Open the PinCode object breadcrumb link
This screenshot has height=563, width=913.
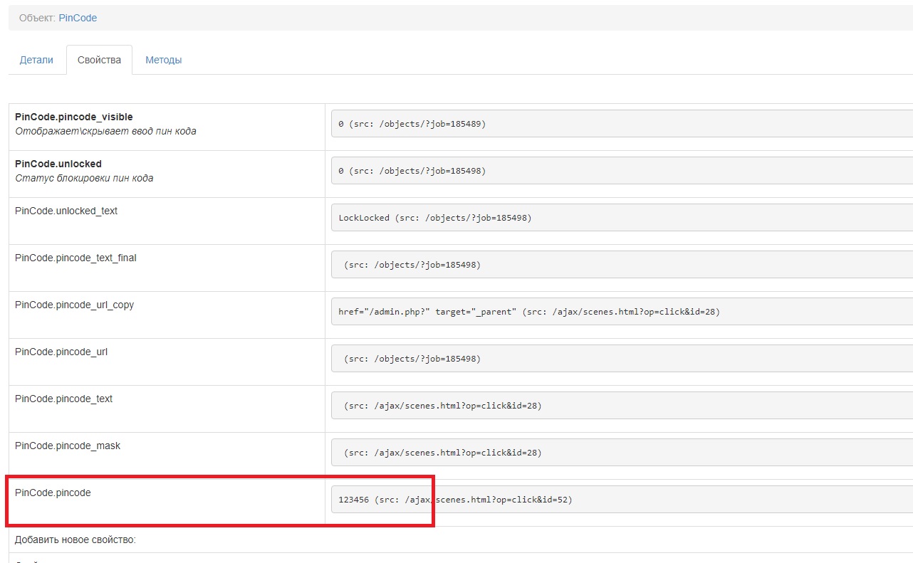[x=78, y=18]
